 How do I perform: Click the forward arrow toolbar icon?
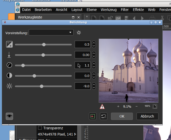coord(142,18)
